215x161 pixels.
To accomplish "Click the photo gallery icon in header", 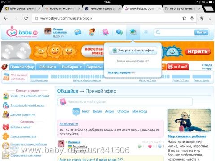I will (x=133, y=32).
